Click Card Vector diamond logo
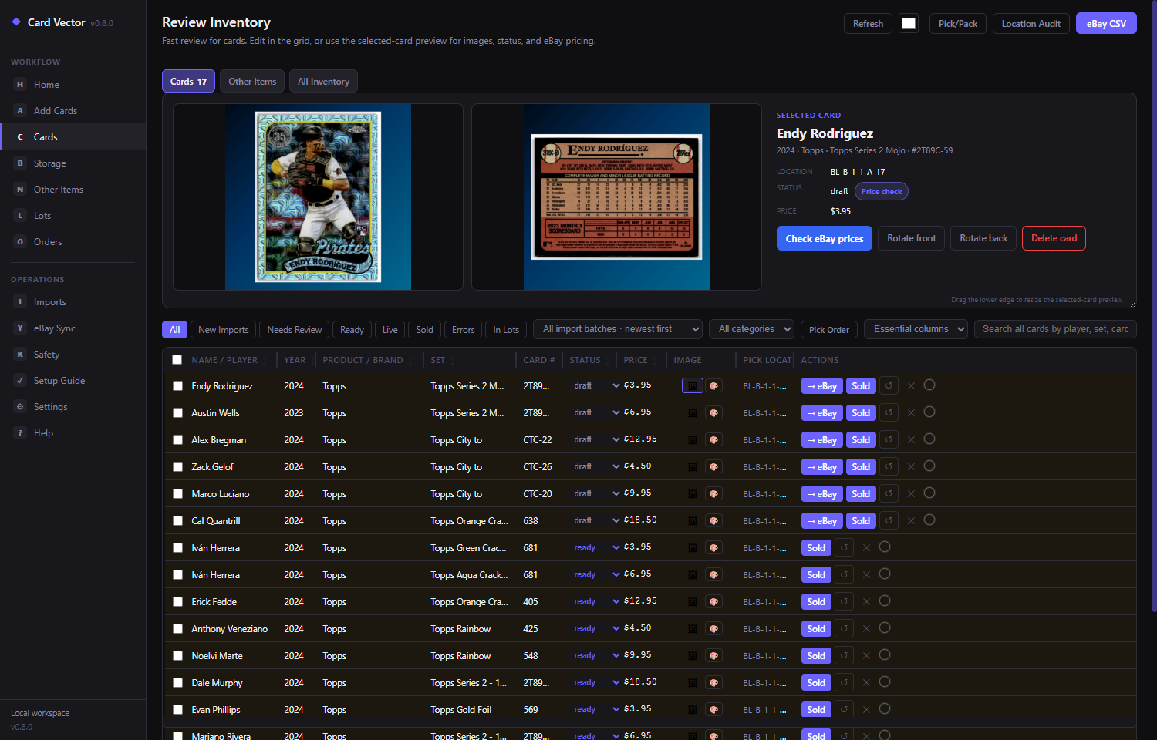The width and height of the screenshot is (1157, 740). pos(16,22)
